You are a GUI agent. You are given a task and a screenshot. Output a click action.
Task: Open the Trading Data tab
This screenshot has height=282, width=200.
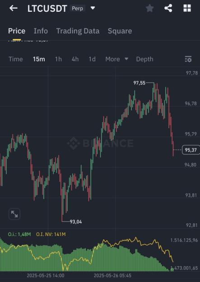point(78,31)
